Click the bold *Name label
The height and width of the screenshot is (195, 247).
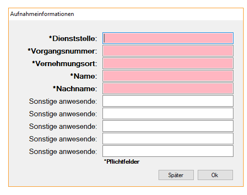(84, 76)
